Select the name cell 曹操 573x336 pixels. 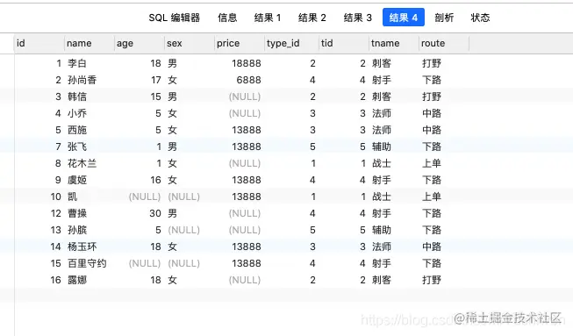pyautogui.click(x=77, y=213)
